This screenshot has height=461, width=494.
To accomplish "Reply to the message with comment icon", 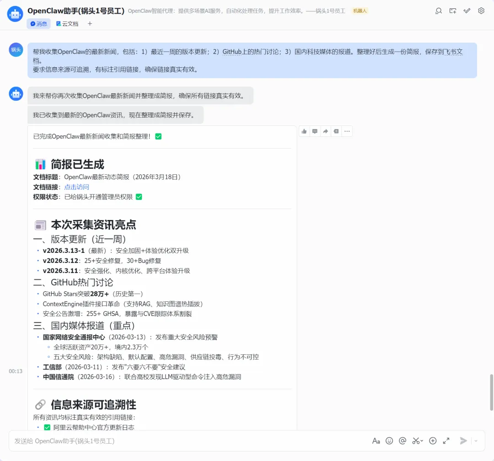I will click(x=315, y=131).
